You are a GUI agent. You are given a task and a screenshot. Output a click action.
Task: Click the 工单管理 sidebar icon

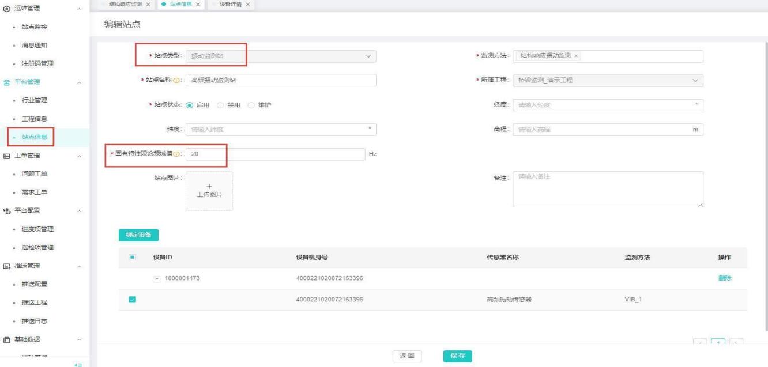coord(6,156)
